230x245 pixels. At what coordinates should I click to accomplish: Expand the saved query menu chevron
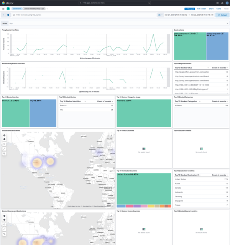tap(3, 15)
